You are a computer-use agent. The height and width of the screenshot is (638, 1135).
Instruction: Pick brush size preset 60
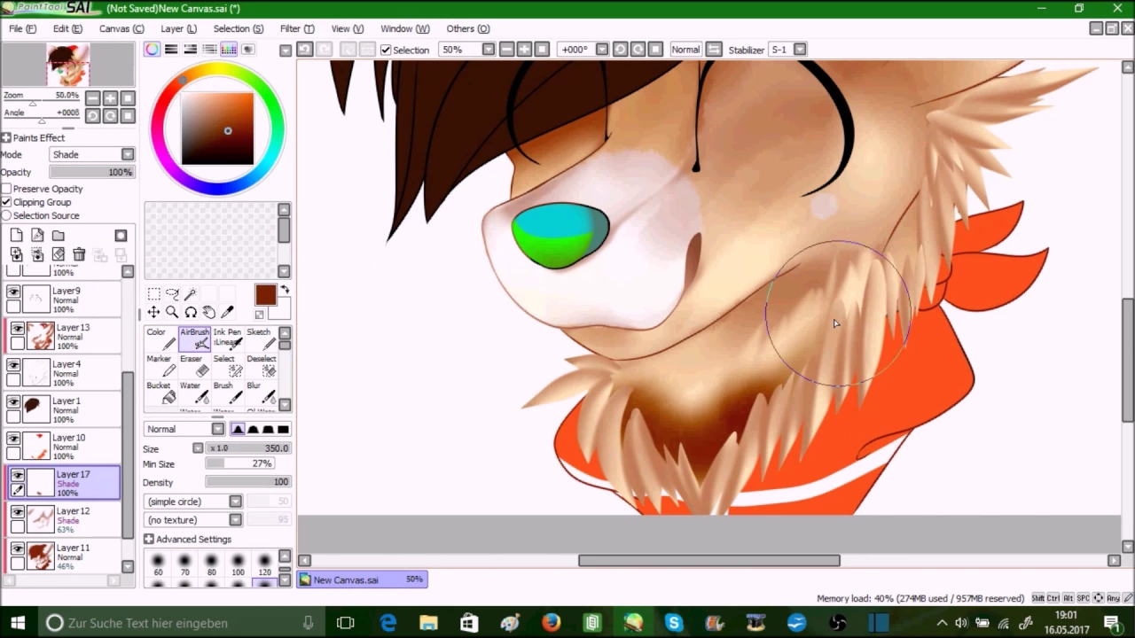pos(158,564)
